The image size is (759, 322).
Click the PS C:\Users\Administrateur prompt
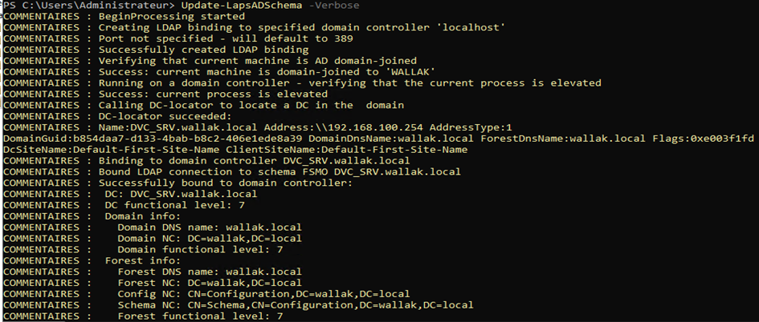click(89, 6)
